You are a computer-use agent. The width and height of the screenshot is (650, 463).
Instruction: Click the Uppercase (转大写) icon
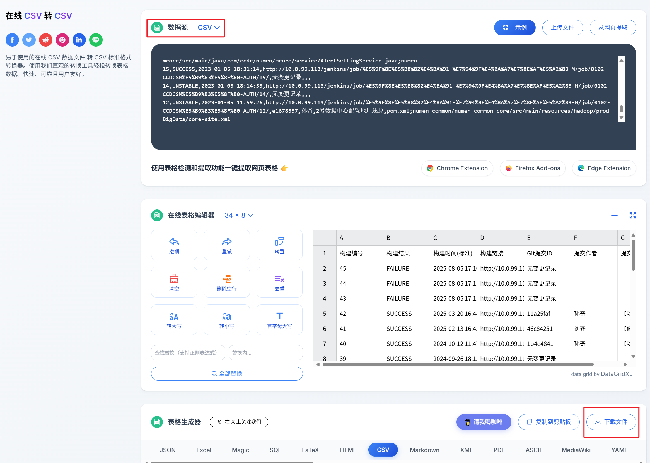tap(174, 320)
